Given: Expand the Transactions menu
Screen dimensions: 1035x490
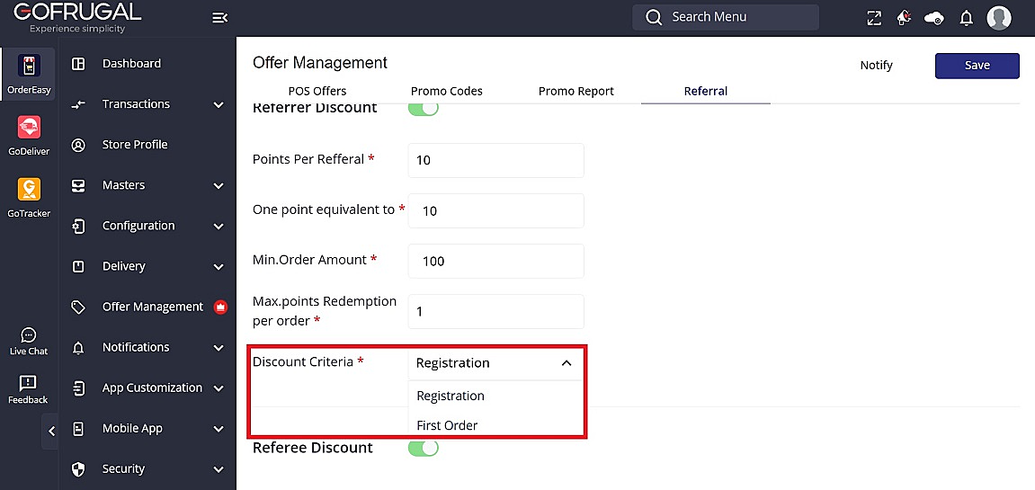Looking at the screenshot, I should tap(219, 105).
